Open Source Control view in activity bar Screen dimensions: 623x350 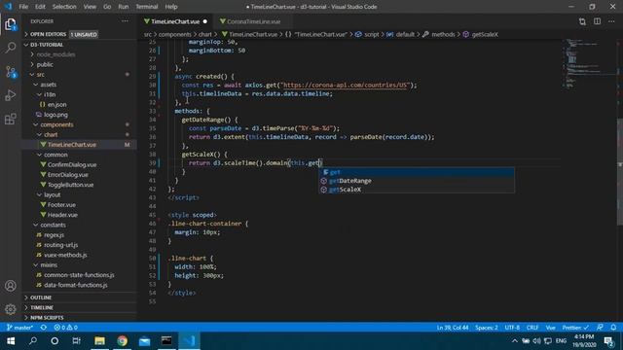(11, 72)
